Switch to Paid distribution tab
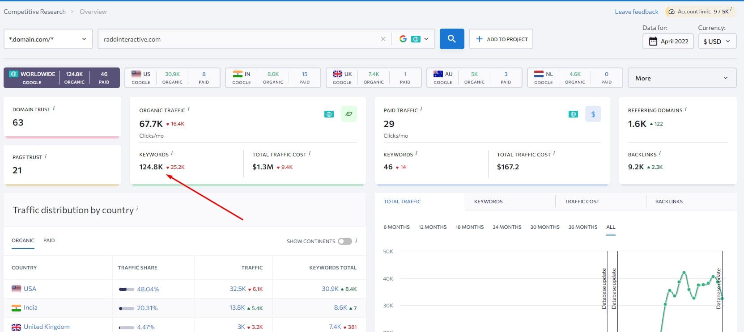This screenshot has width=744, height=332. point(49,240)
